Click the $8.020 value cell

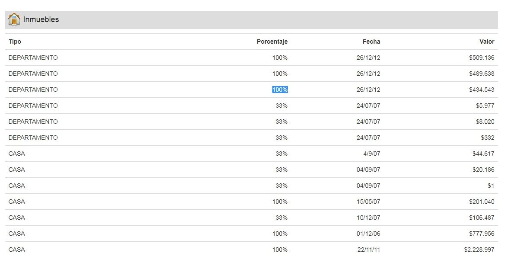point(485,122)
